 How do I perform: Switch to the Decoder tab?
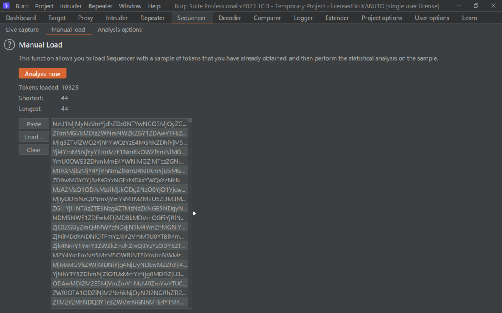(230, 18)
